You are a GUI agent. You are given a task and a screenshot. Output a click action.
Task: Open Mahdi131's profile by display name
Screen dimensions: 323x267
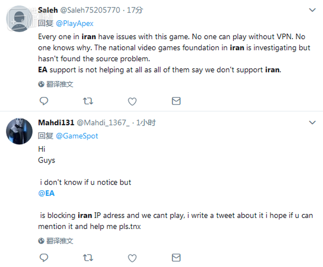56,123
